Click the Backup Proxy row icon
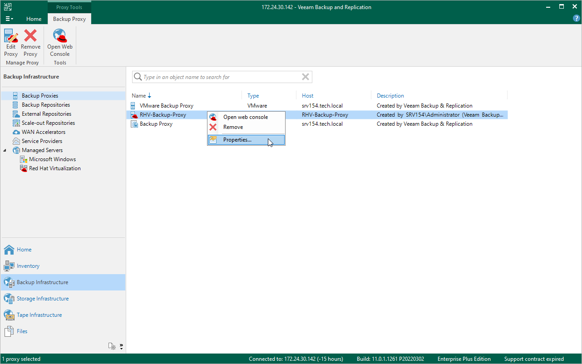The height and width of the screenshot is (364, 582). [134, 124]
